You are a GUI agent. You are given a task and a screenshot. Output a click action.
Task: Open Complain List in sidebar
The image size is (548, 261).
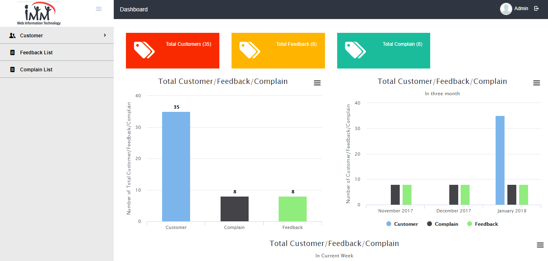point(36,70)
